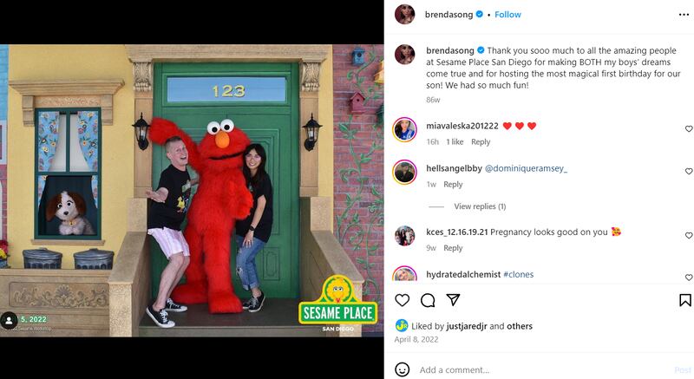
Task: Open brendasong profile from header username
Action: point(448,15)
